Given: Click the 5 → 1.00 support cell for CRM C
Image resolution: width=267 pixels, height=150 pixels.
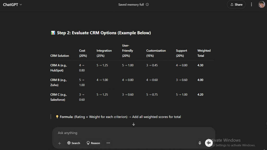Looking at the screenshot, I should pos(181,95).
